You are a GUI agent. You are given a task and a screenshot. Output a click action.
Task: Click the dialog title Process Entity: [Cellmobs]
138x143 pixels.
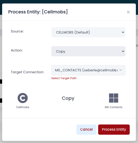(x=38, y=12)
